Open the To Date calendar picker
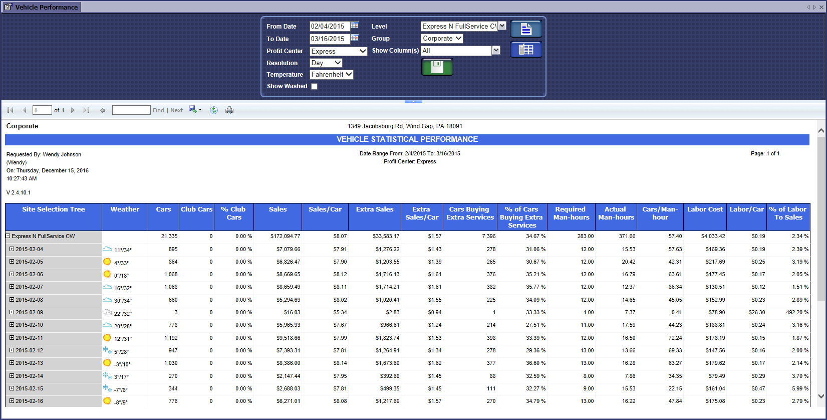 point(355,38)
